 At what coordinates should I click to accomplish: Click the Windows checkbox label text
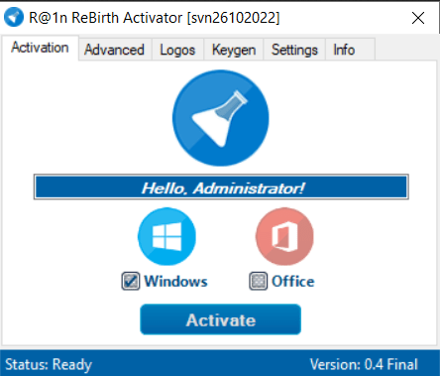point(175,282)
